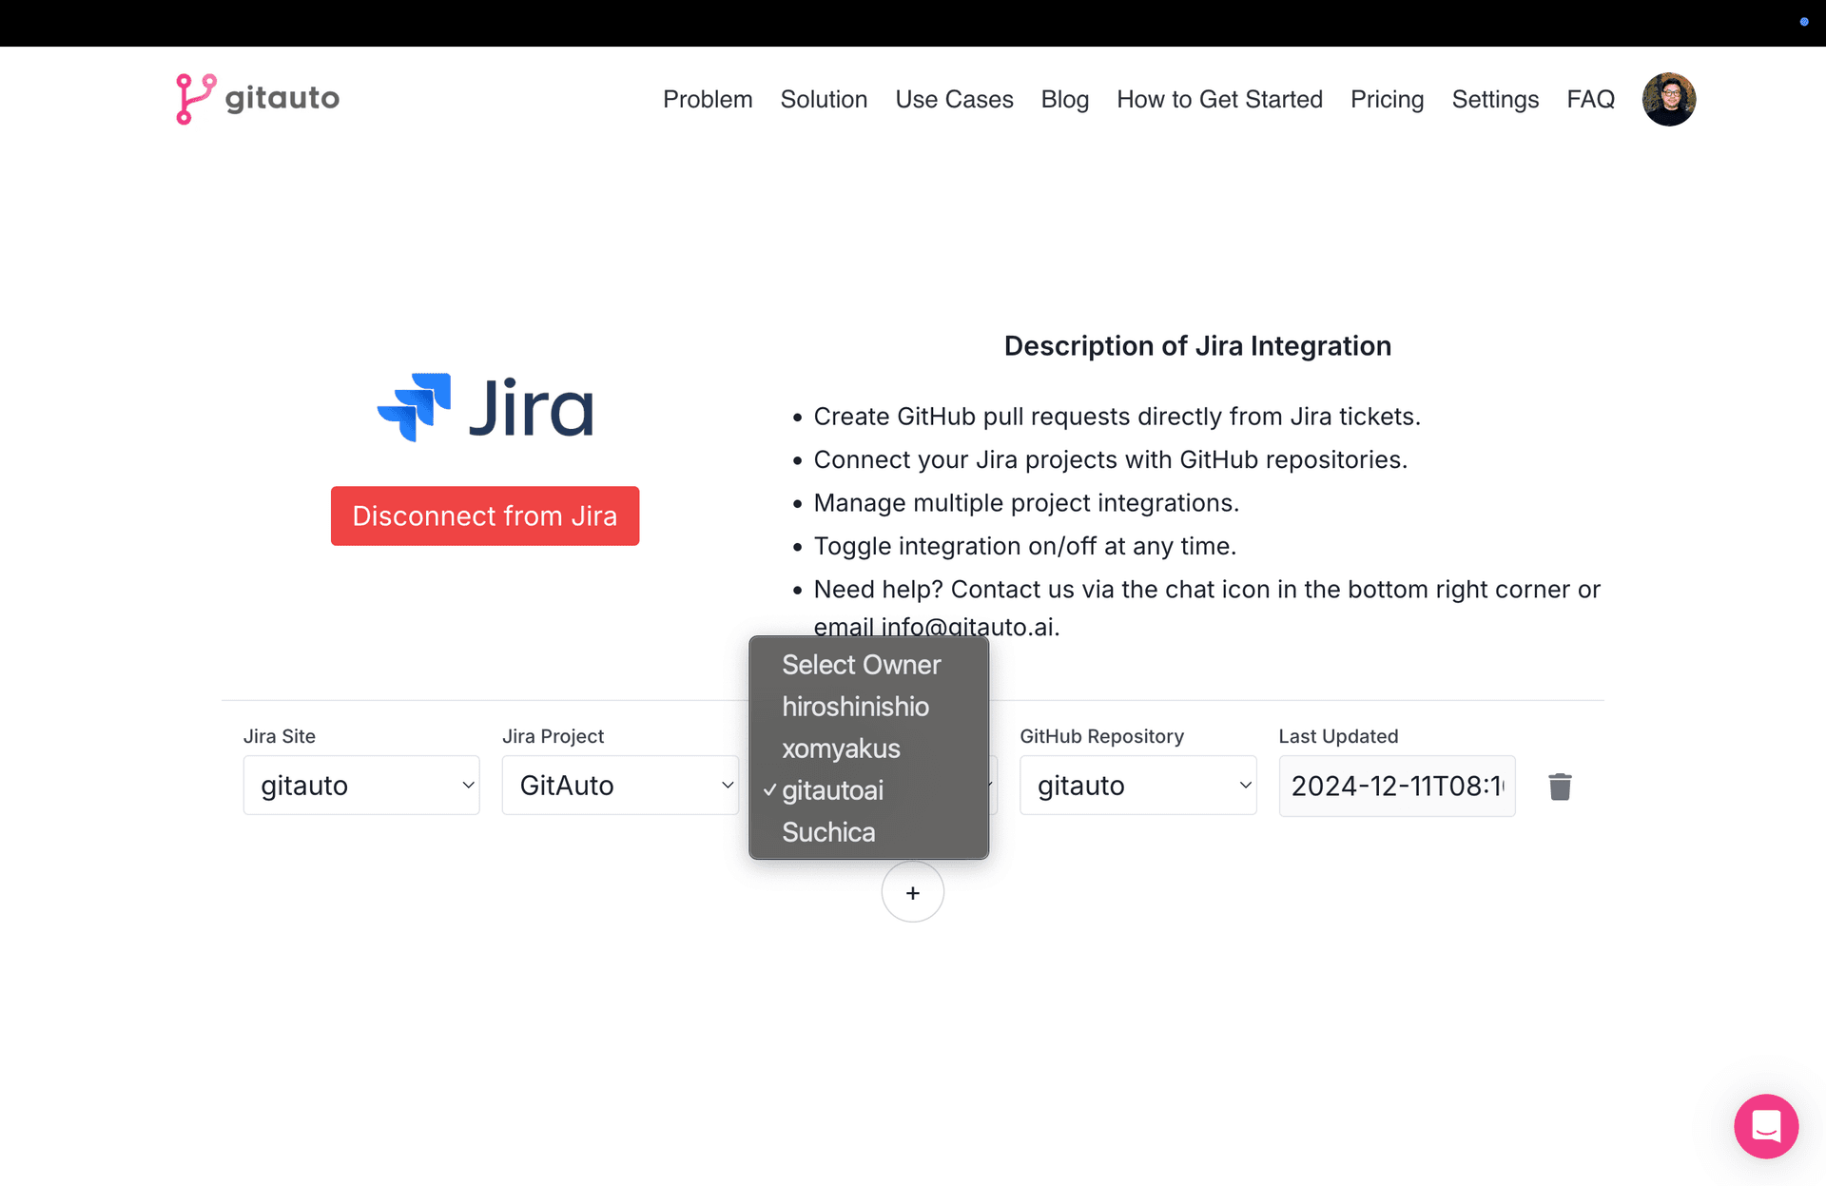Open the Jira Project dropdown showing GitAuto
This screenshot has width=1826, height=1186.
click(620, 785)
